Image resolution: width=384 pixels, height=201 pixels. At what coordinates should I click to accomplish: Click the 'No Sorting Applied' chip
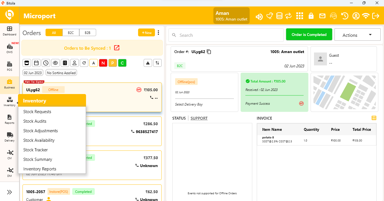click(x=61, y=73)
